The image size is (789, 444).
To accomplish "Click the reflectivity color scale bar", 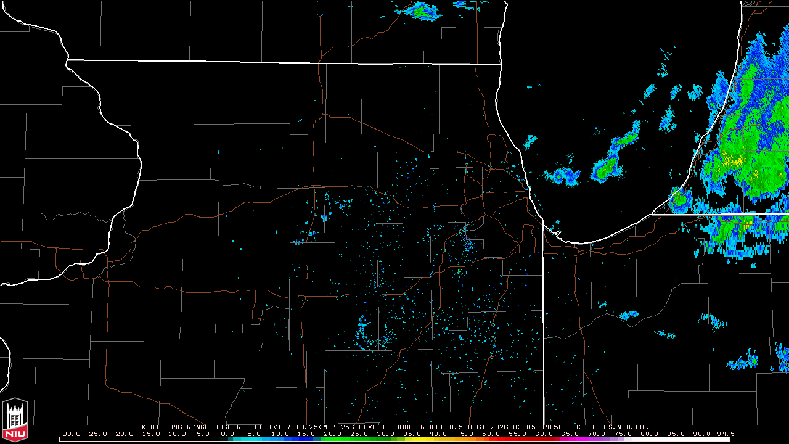I will coord(394,439).
